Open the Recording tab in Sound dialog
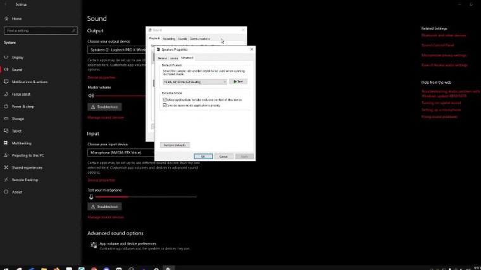The image size is (481, 270). (168, 39)
